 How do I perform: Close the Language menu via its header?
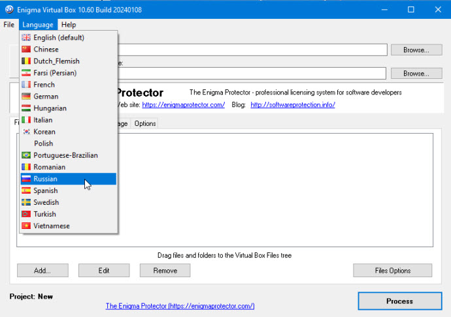tap(38, 25)
